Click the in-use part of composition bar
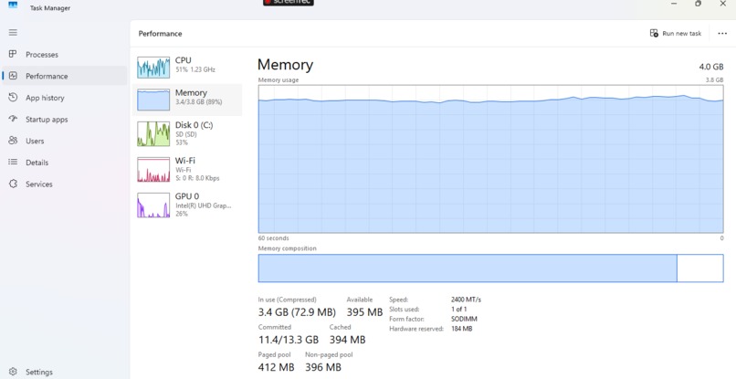 (x=468, y=268)
